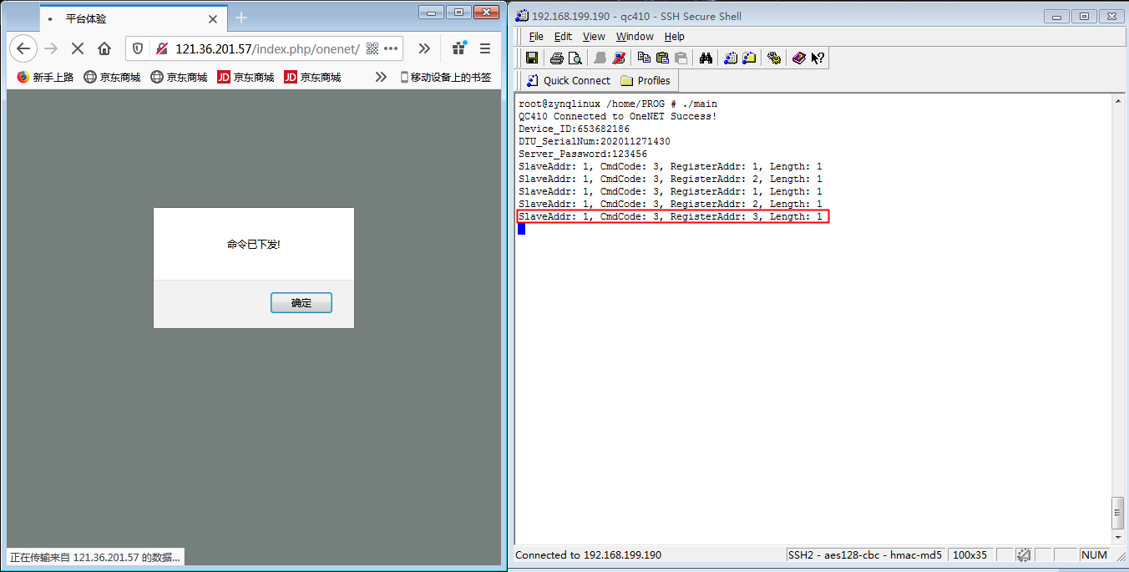Go to Firefox home page
Viewport: 1129px width, 572px height.
tap(104, 48)
